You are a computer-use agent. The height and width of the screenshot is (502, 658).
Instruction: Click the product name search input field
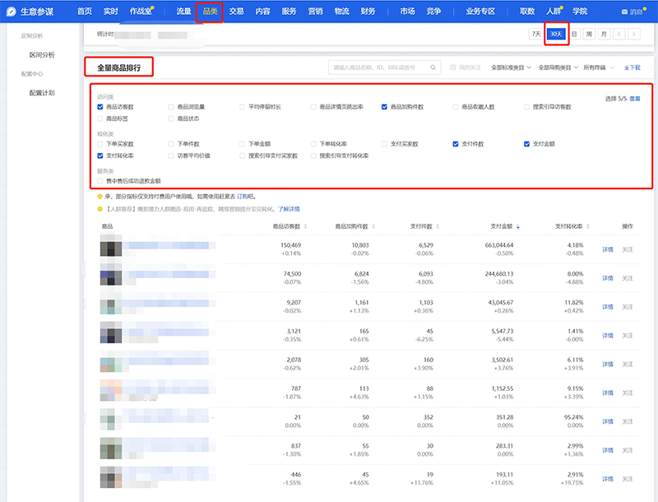tap(374, 67)
